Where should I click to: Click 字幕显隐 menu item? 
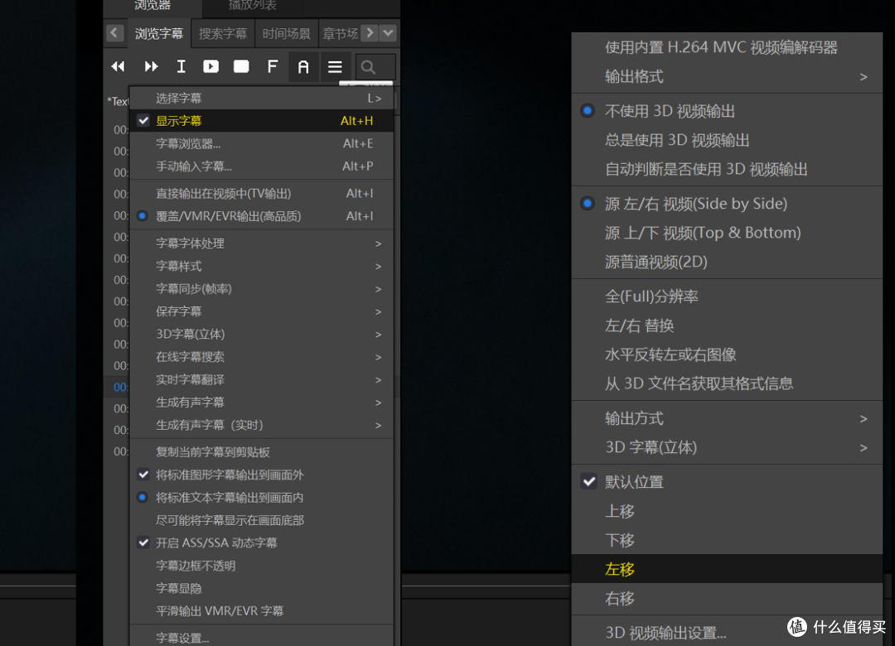click(x=262, y=588)
